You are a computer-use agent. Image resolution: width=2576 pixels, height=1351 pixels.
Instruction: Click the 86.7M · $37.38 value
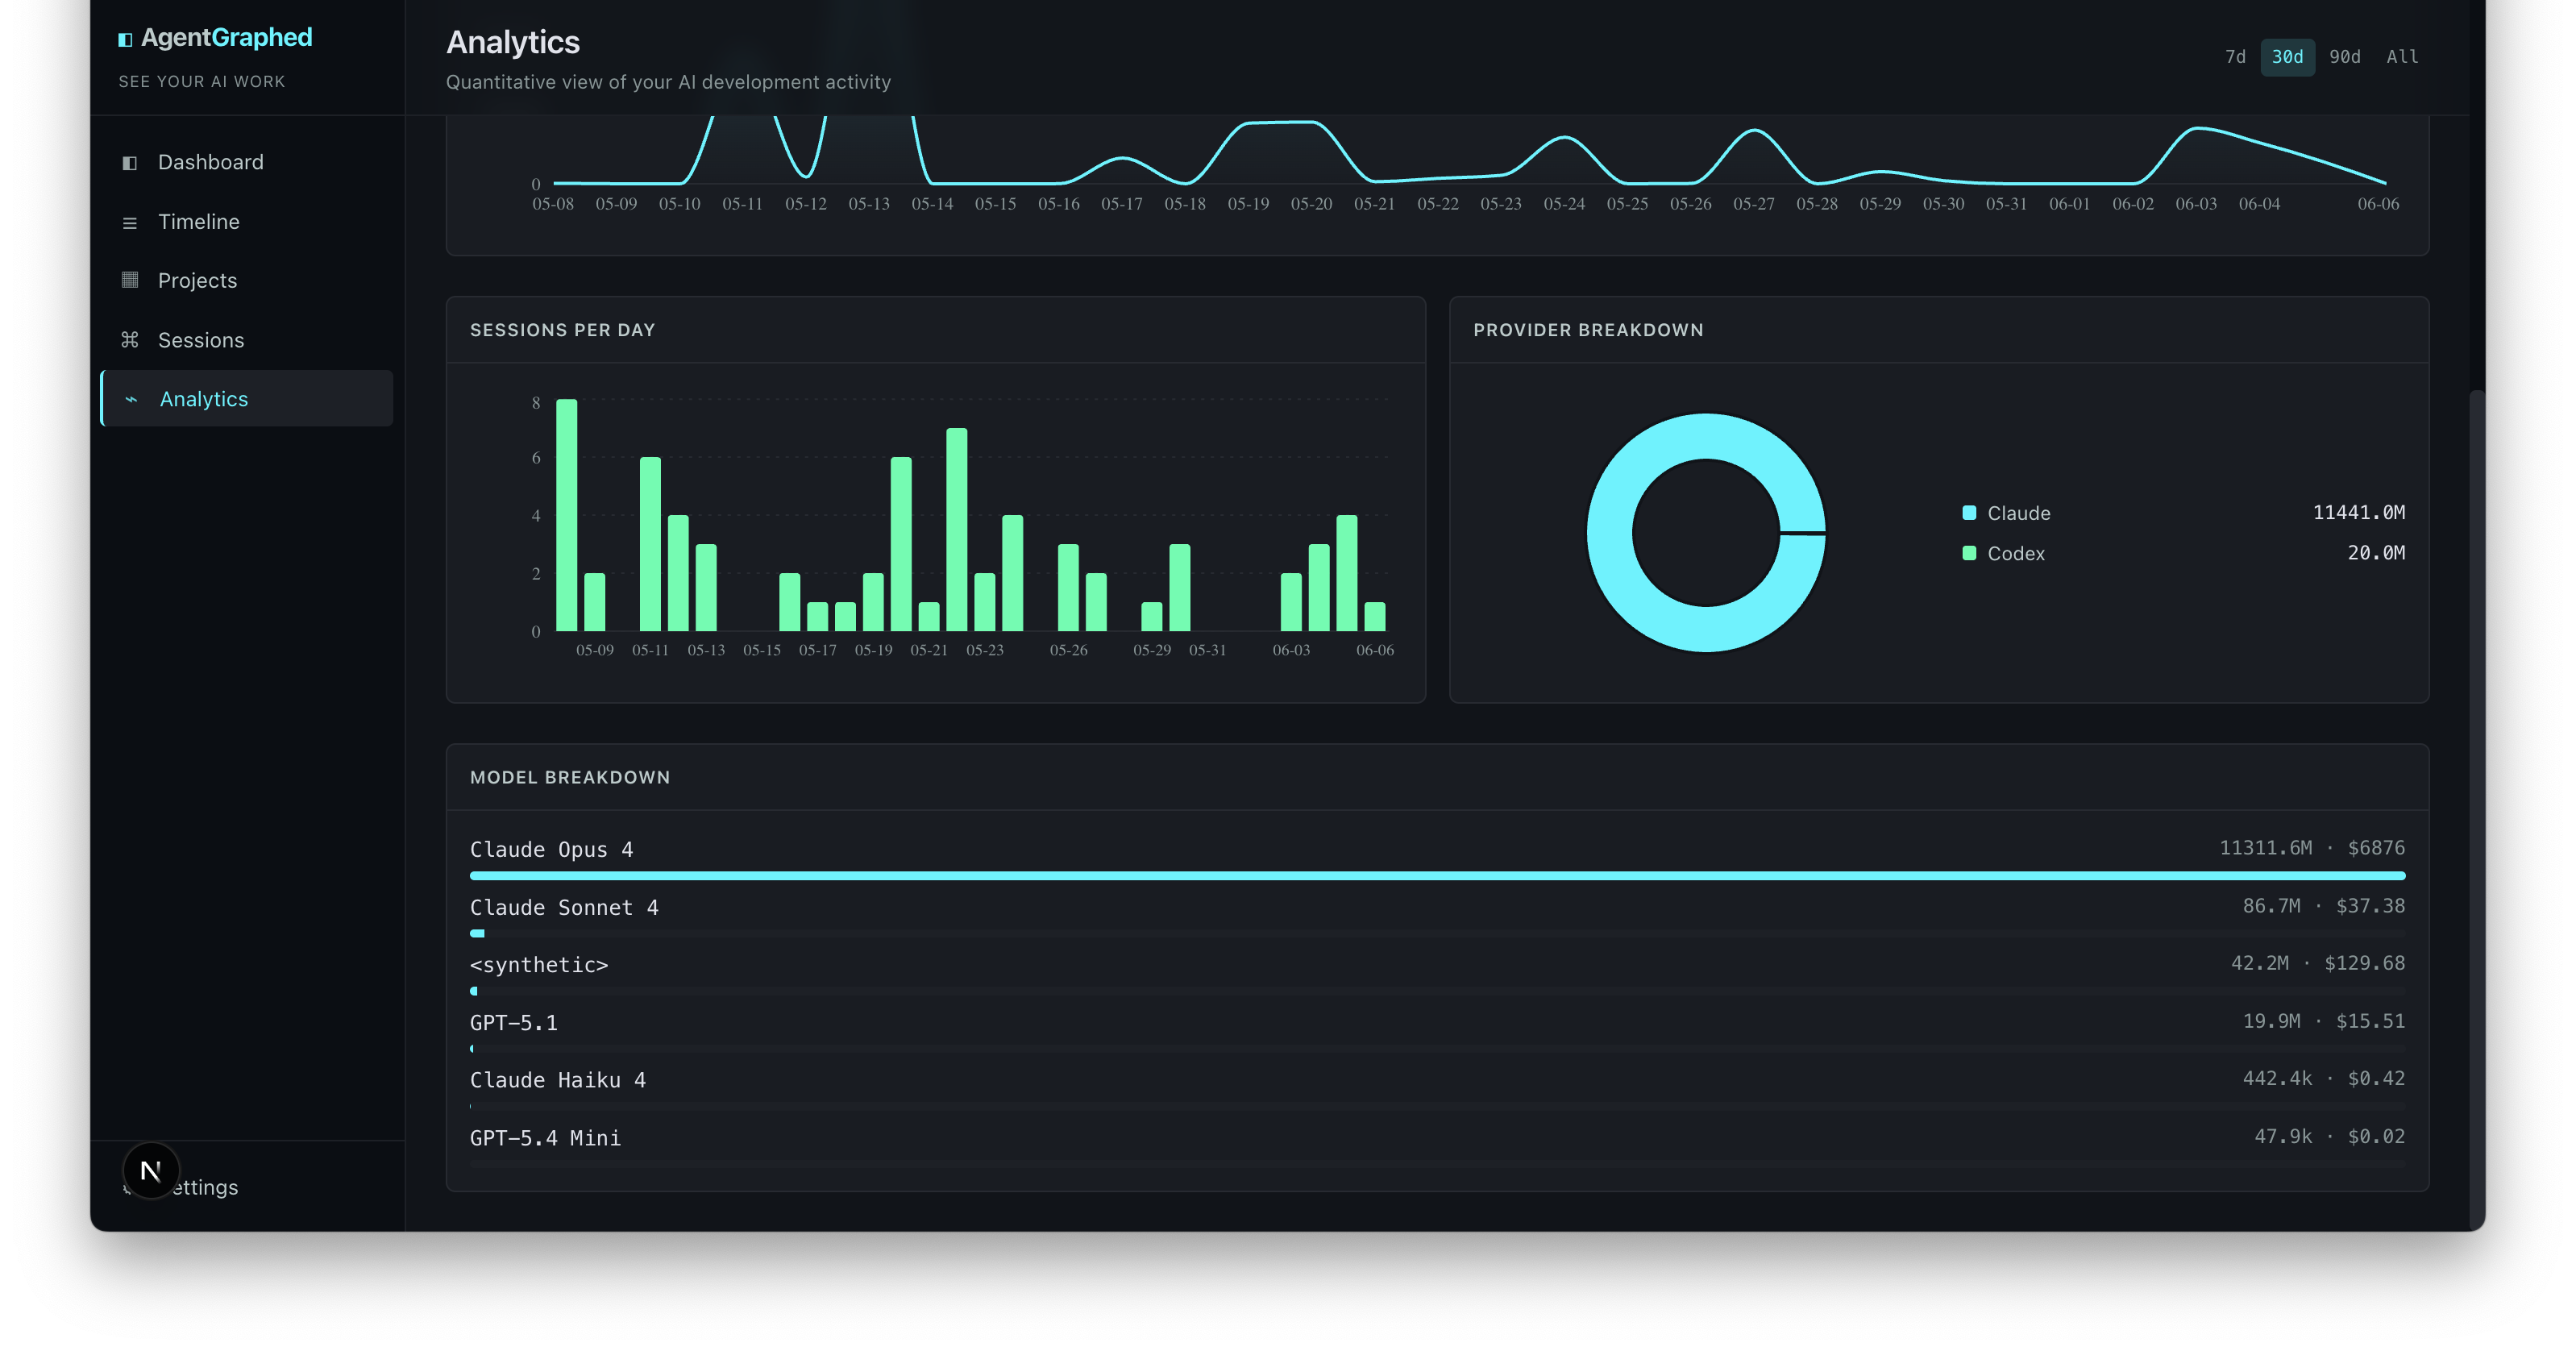[2323, 906]
